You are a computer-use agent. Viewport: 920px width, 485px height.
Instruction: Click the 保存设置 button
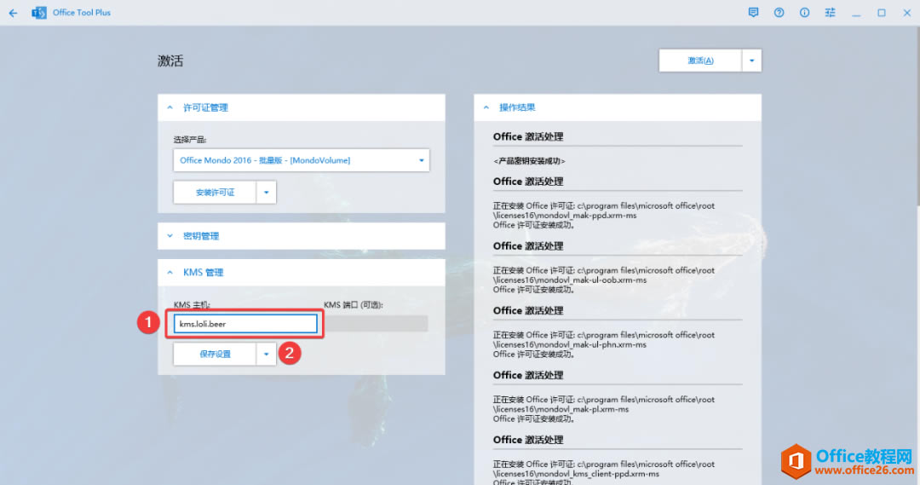coord(215,354)
